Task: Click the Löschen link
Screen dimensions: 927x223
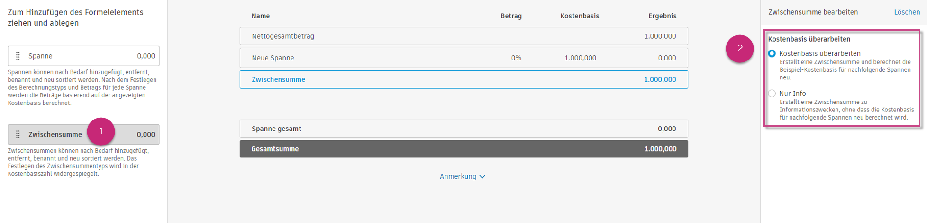Action: (x=907, y=12)
